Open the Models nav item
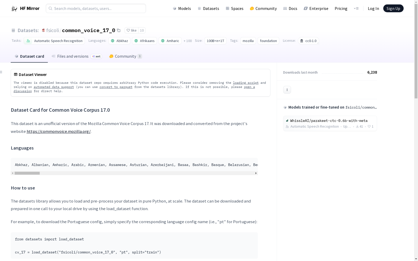This screenshot has width=418, height=261. tap(182, 9)
